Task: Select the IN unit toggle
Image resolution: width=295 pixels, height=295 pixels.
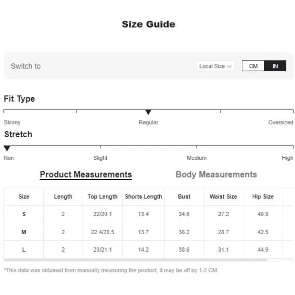Action: pos(275,66)
